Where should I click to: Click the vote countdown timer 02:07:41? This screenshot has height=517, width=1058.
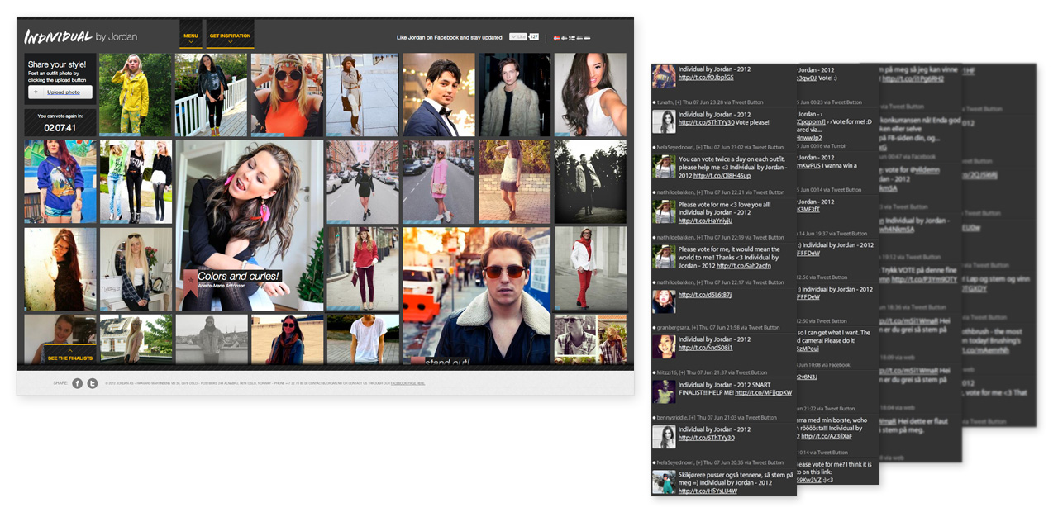tap(60, 128)
